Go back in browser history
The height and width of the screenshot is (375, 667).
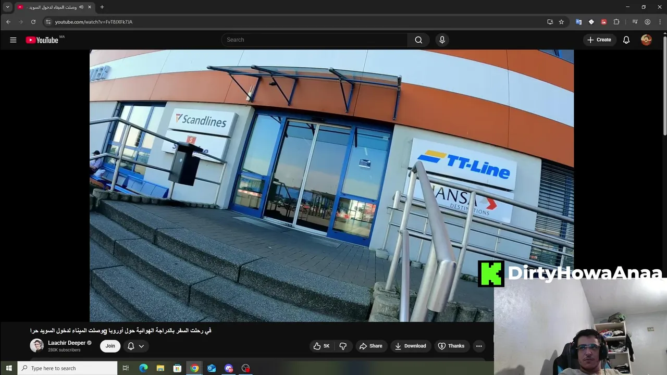point(8,22)
